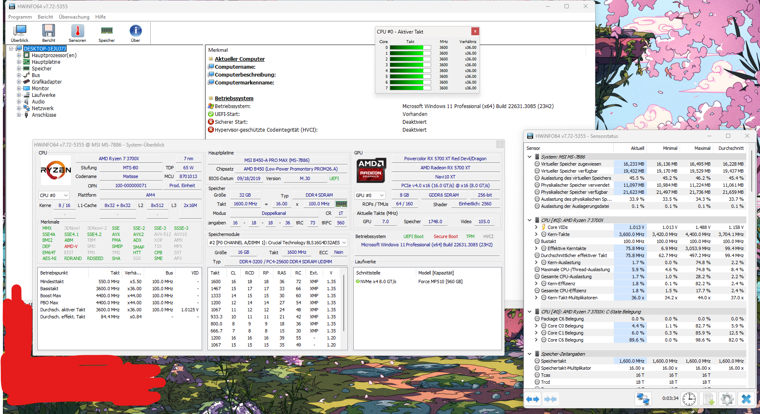This screenshot has width=760, height=414.
Task: Open the Bericht menu
Action: click(x=45, y=17)
